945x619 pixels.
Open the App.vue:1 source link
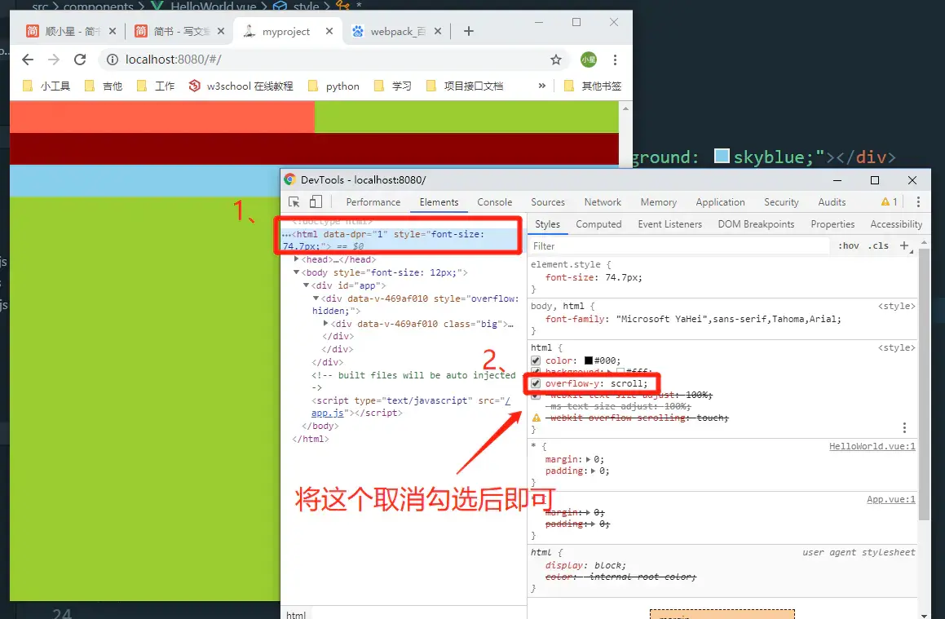(890, 499)
